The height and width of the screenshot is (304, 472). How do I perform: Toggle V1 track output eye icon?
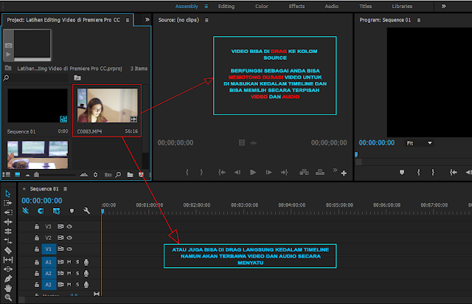[69, 249]
